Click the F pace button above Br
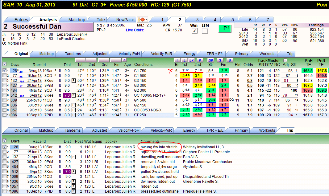 [x=177, y=60]
